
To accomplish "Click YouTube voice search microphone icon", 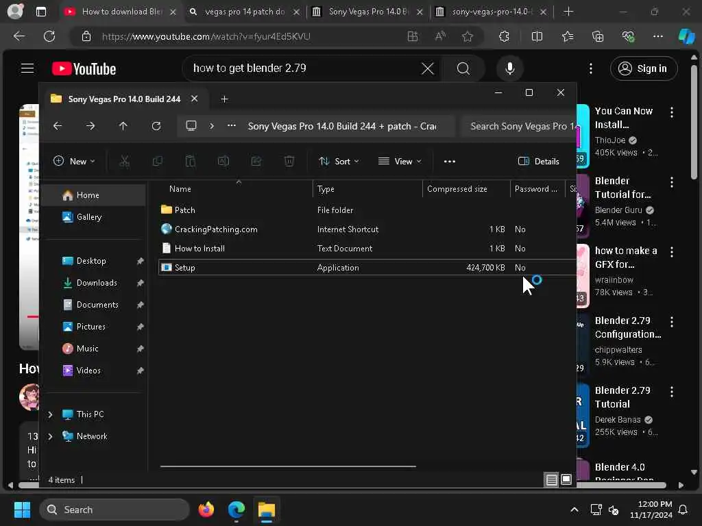I will click(x=509, y=68).
